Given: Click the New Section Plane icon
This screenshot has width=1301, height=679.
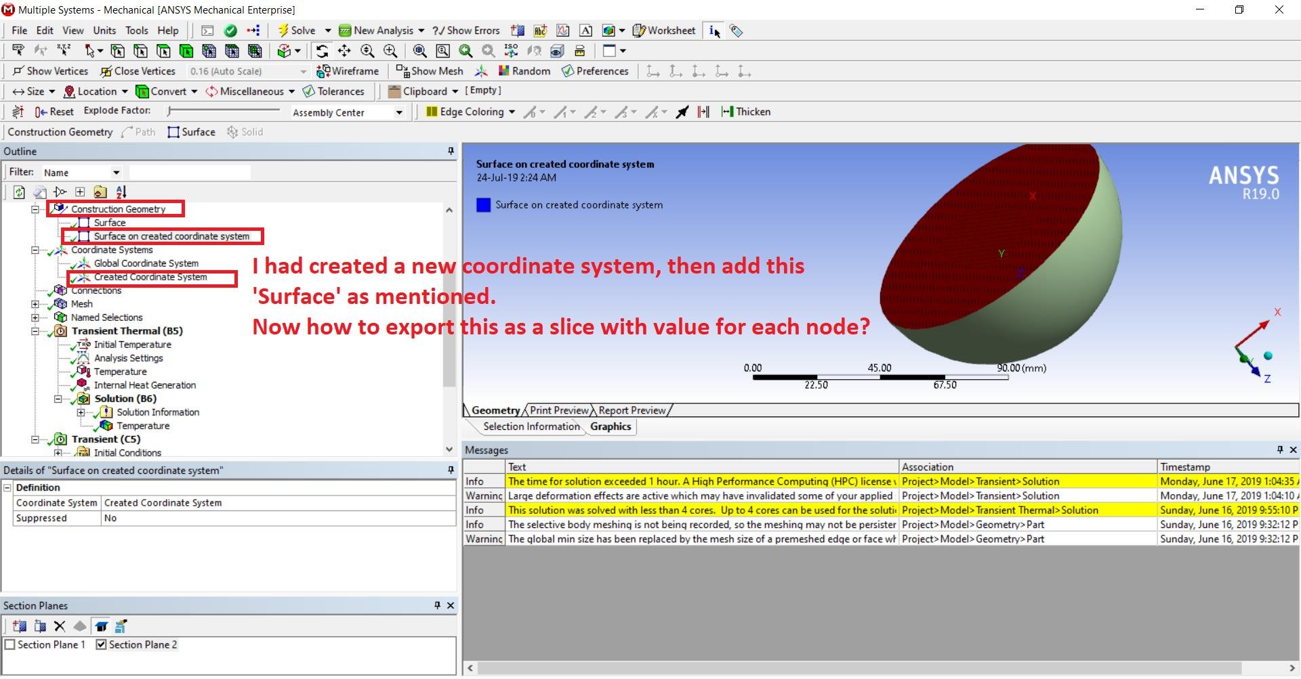Looking at the screenshot, I should [x=19, y=626].
